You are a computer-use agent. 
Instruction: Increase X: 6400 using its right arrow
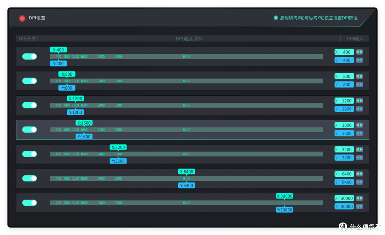coord(361,174)
